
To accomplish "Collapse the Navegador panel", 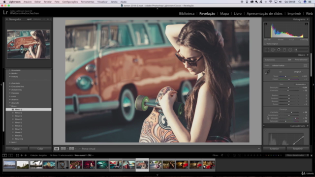I will tap(7, 19).
